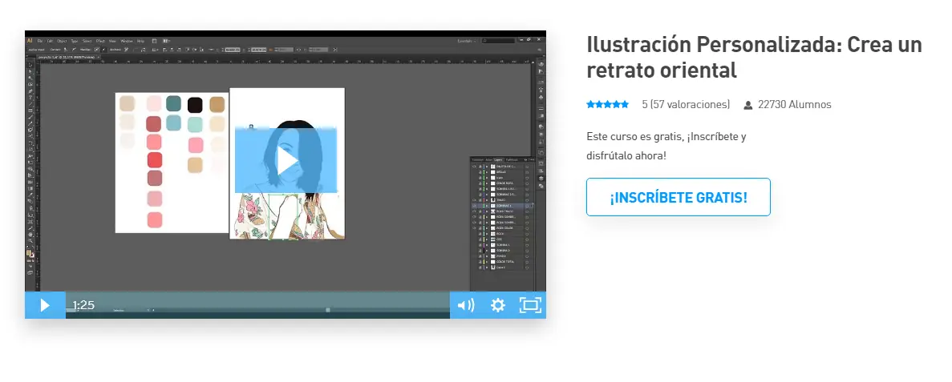This screenshot has height=382, width=952.
Task: Pick the light blue color swatch
Action: [174, 123]
